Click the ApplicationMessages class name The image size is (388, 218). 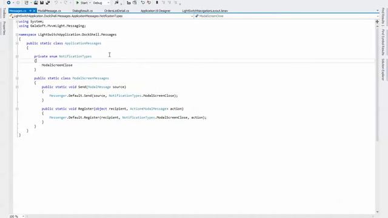(83, 43)
